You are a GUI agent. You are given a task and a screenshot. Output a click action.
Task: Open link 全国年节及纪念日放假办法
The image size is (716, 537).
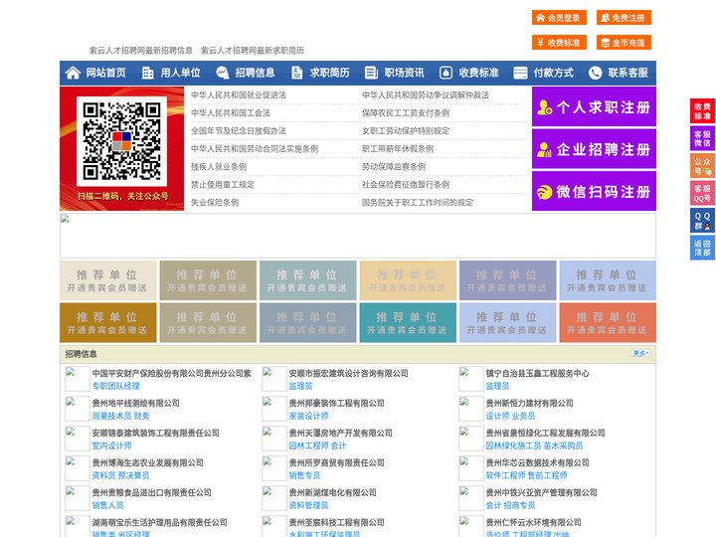[x=239, y=131]
